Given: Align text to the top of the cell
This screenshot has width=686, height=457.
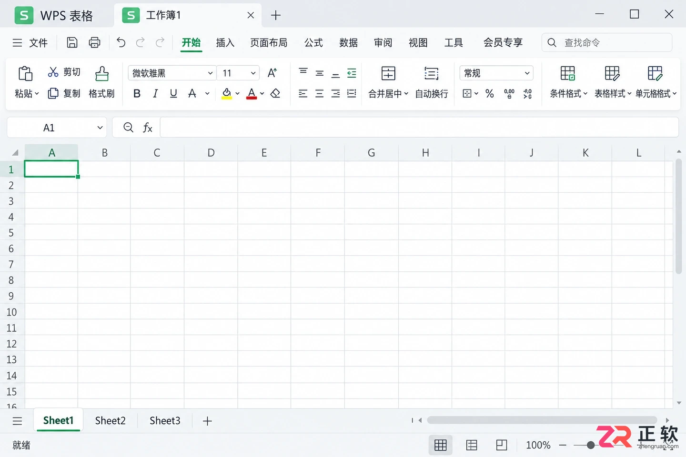Looking at the screenshot, I should (x=303, y=72).
